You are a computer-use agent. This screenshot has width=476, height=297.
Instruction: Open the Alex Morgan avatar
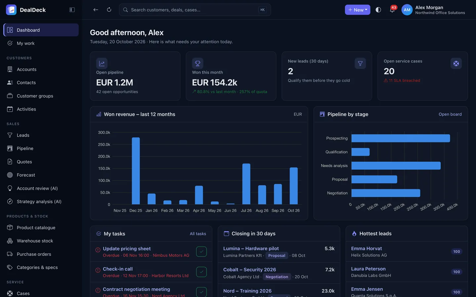(x=407, y=10)
